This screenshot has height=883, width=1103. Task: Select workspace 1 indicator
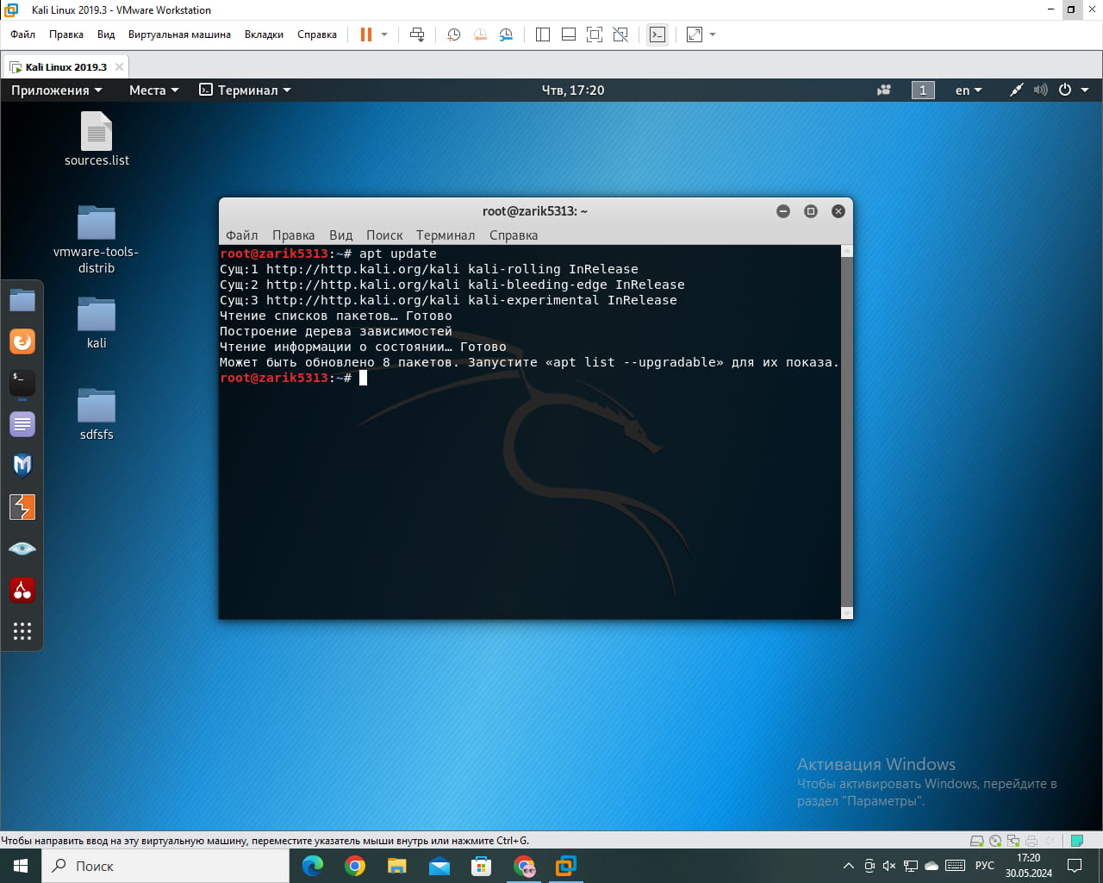click(x=923, y=90)
